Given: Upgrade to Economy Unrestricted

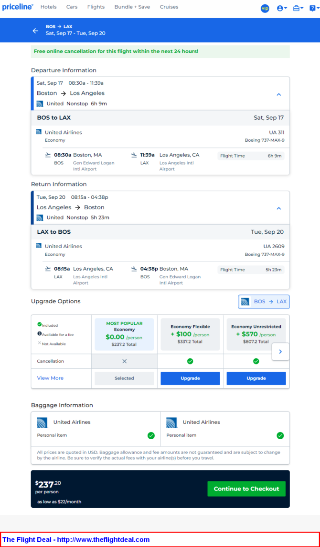Looking at the screenshot, I should click(x=256, y=378).
